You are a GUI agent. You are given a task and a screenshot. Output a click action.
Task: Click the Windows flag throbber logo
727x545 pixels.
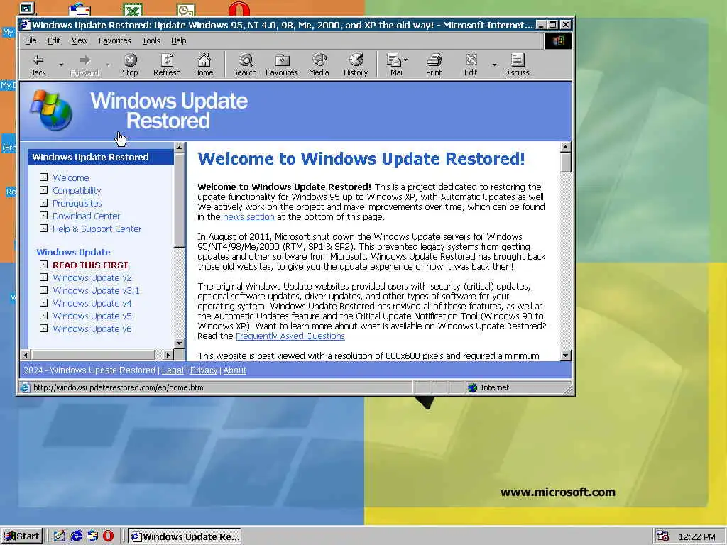pos(558,40)
